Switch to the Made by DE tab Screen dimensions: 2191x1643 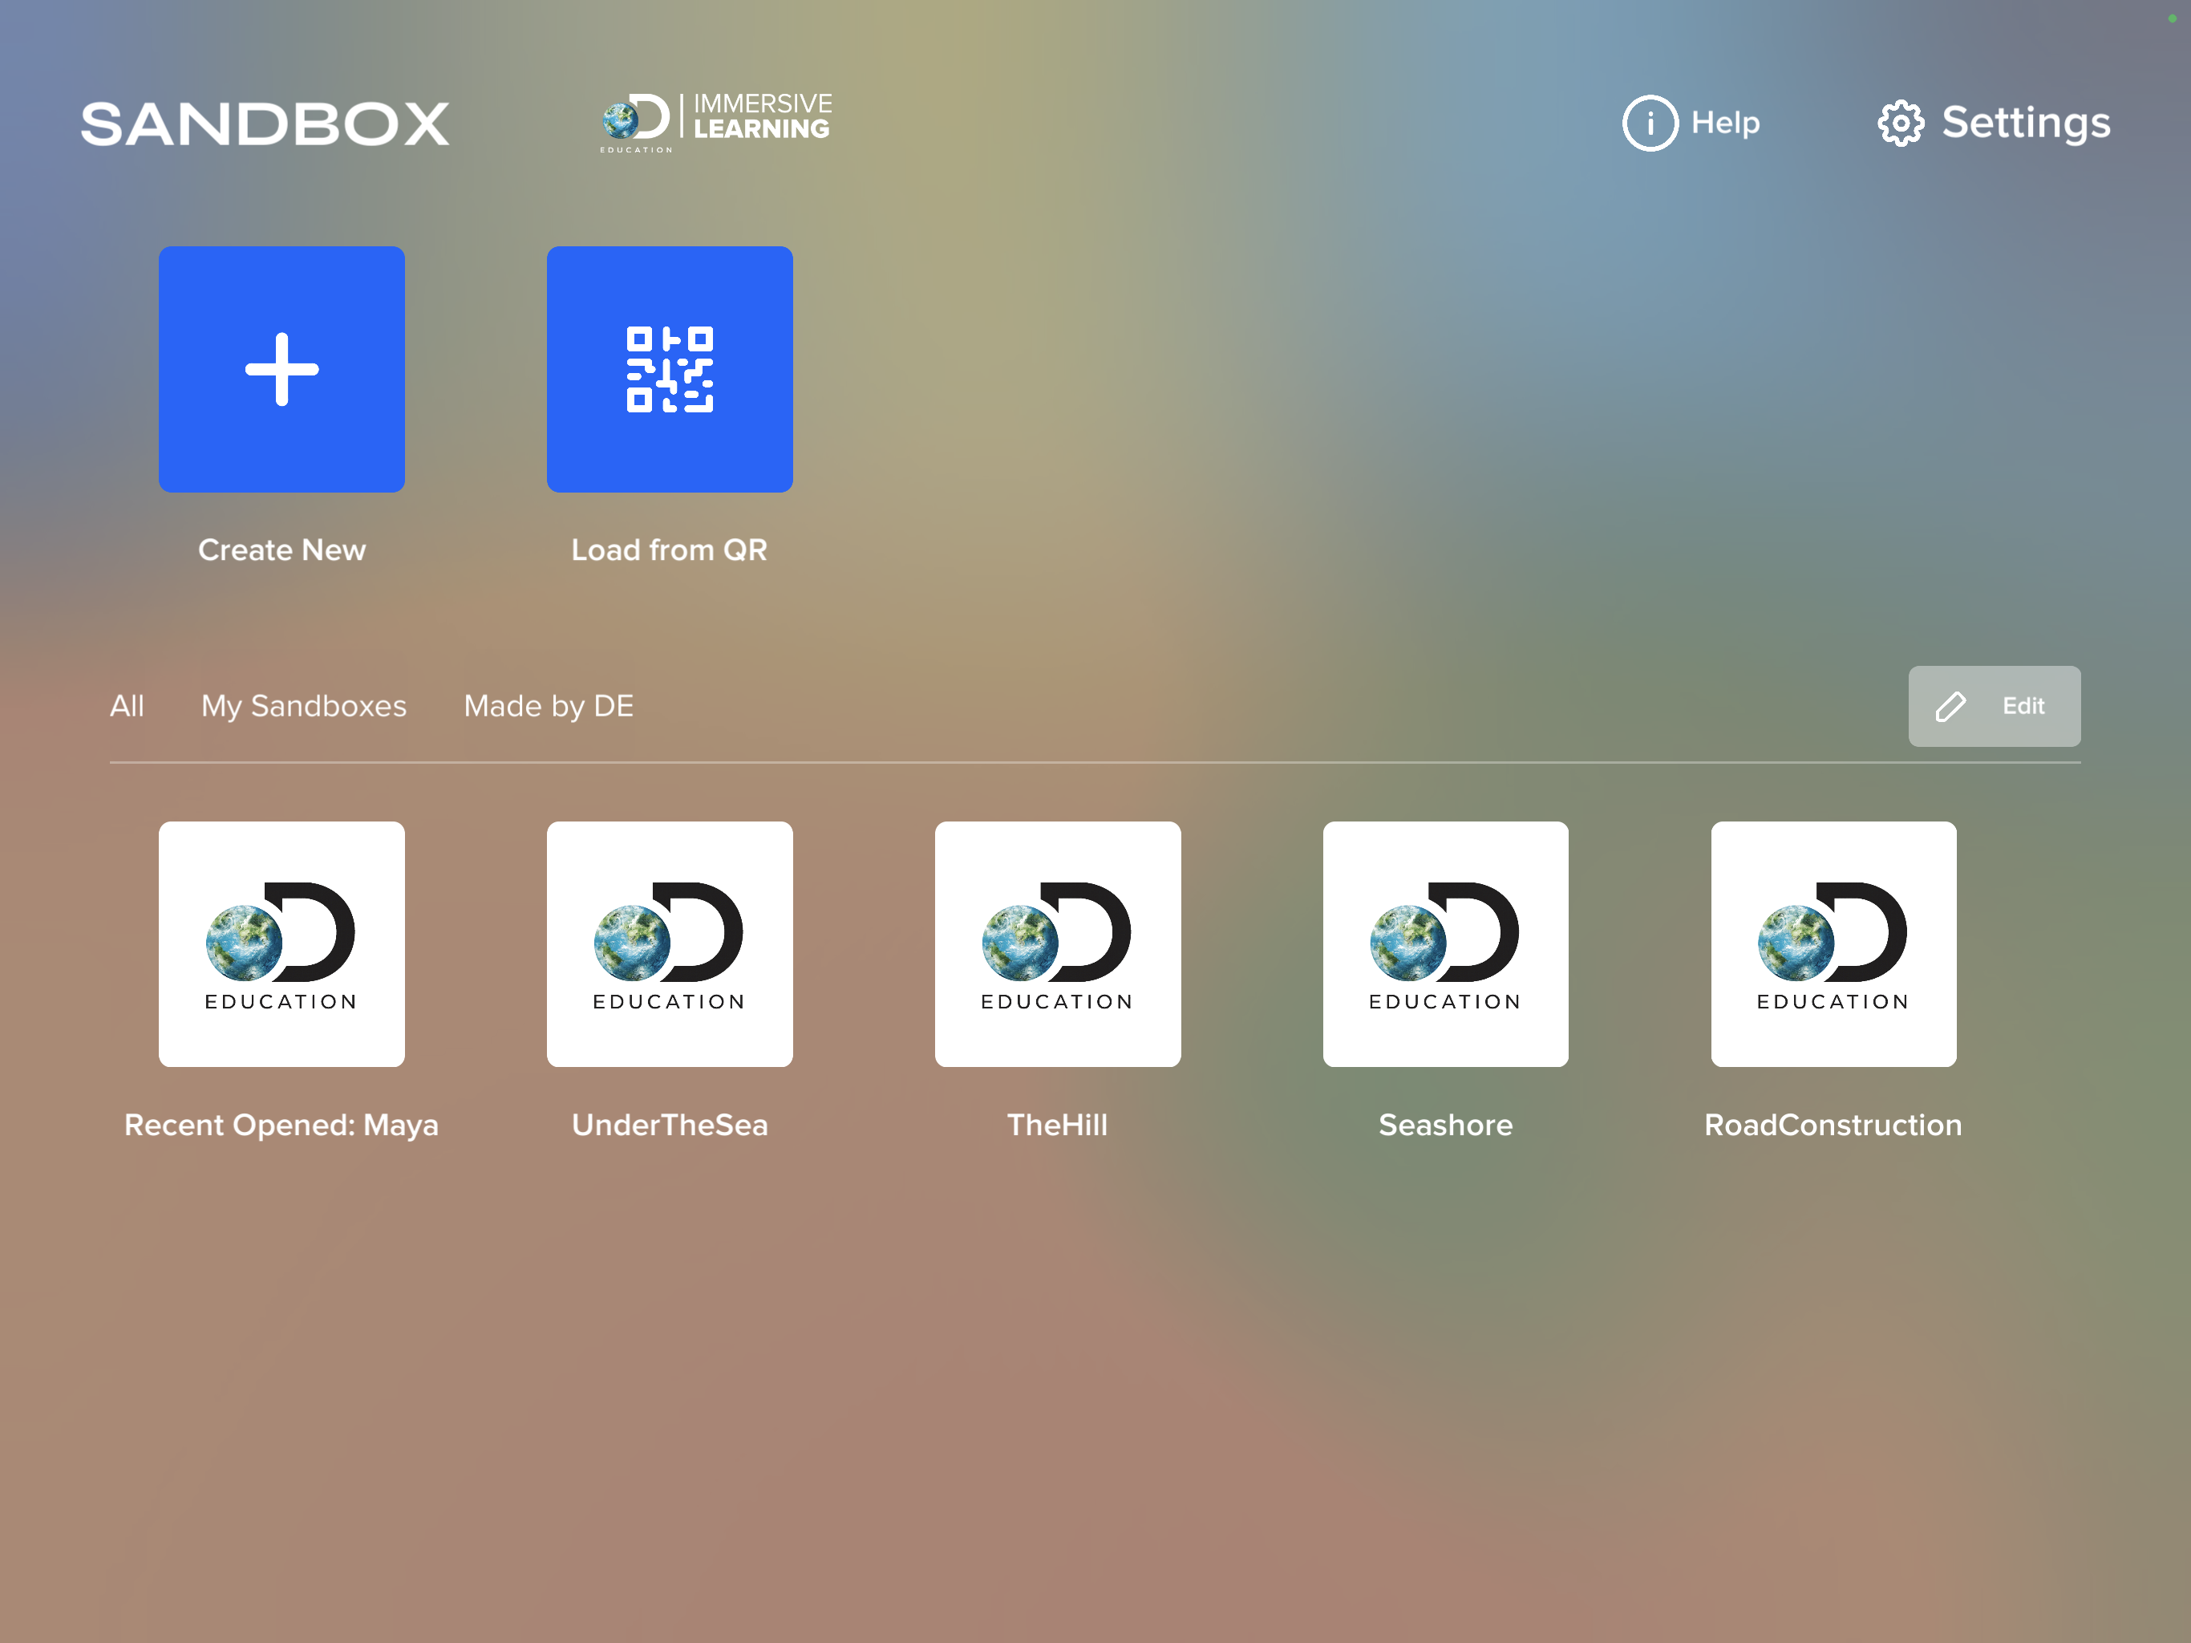[x=549, y=705]
